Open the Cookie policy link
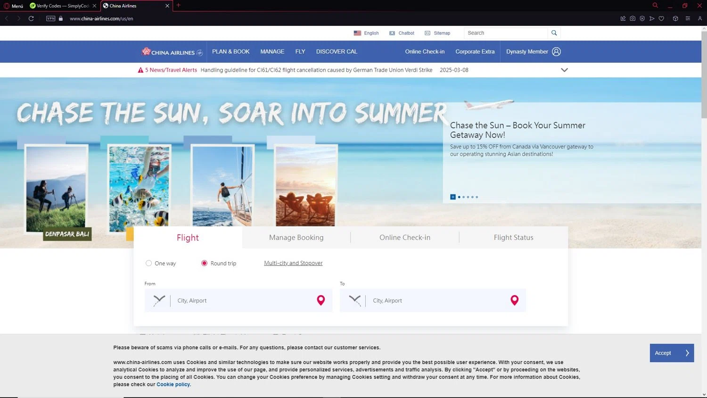This screenshot has width=707, height=398. (173, 385)
